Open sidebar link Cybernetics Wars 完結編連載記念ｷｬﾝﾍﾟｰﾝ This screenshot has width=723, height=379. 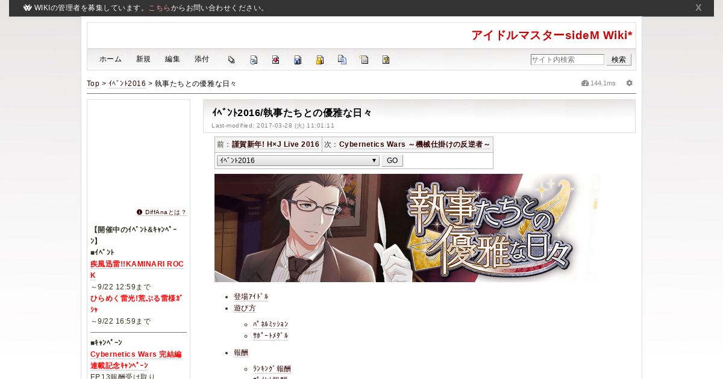pos(136,360)
